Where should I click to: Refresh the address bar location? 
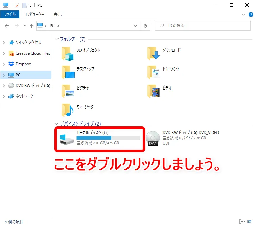coord(145,26)
